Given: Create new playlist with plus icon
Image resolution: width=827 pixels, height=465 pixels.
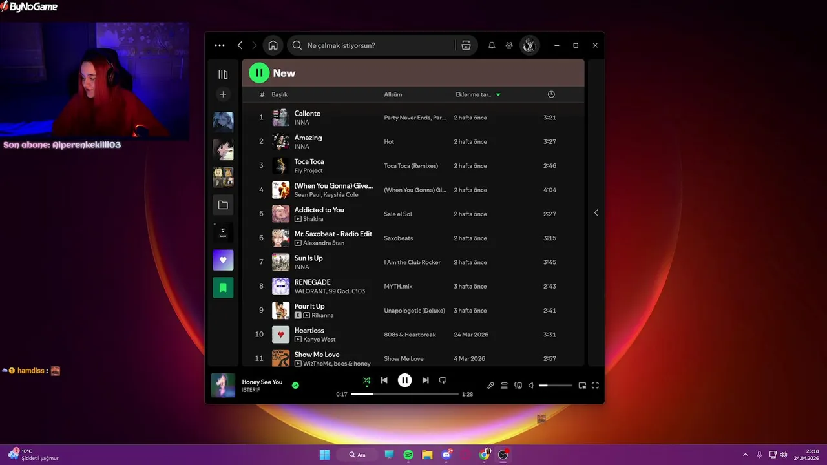Looking at the screenshot, I should point(223,94).
